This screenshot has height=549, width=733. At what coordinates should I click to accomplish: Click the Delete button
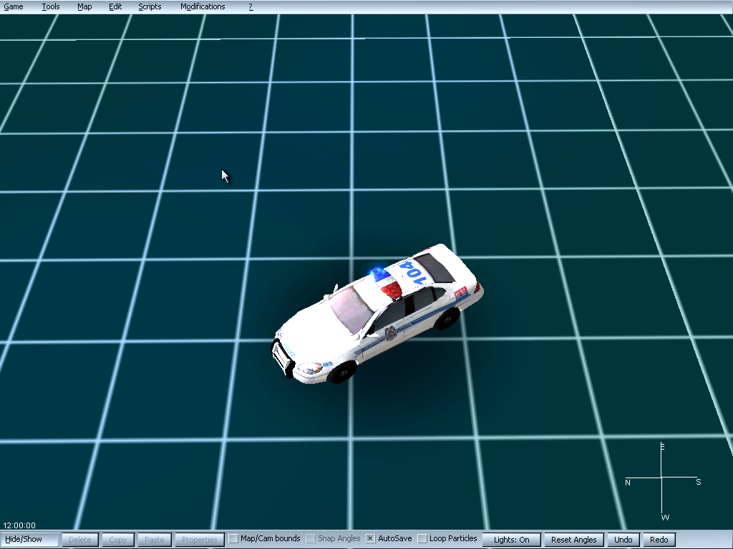80,539
